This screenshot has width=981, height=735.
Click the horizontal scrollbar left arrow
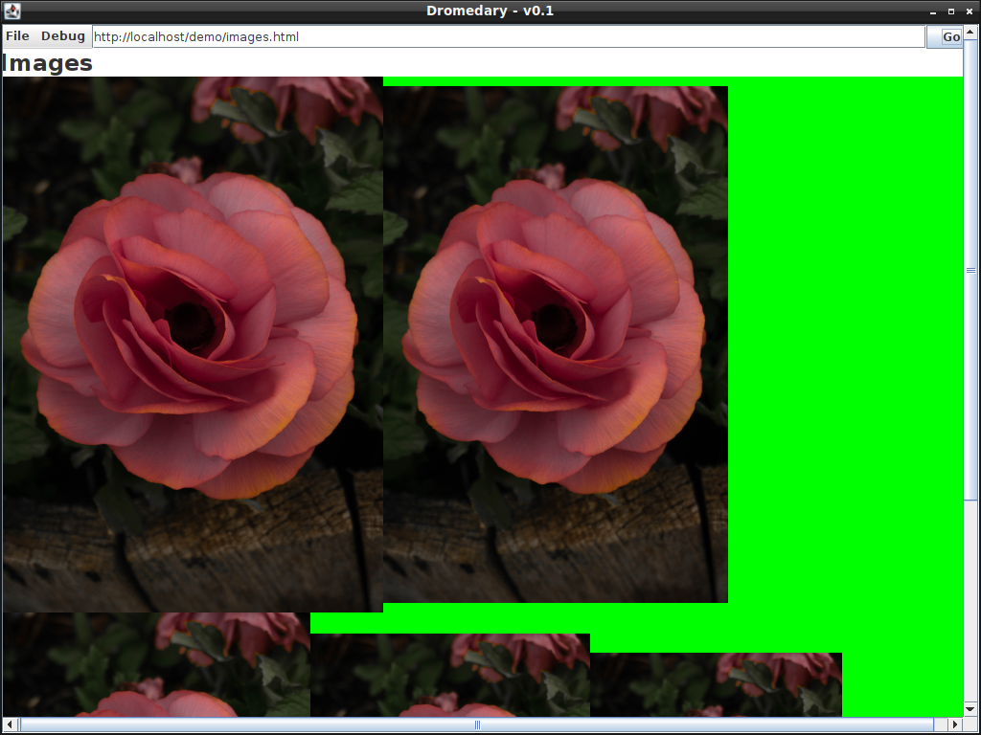[x=10, y=724]
